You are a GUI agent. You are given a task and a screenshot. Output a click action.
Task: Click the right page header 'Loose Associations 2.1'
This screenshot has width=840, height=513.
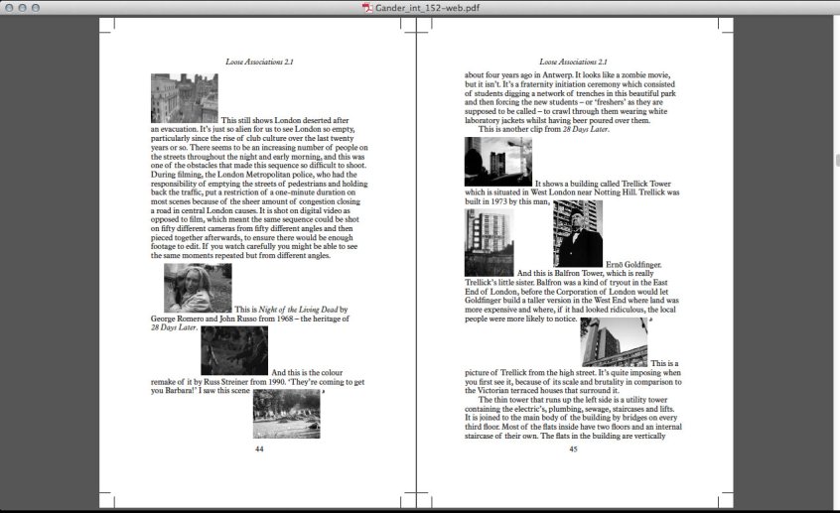click(573, 62)
